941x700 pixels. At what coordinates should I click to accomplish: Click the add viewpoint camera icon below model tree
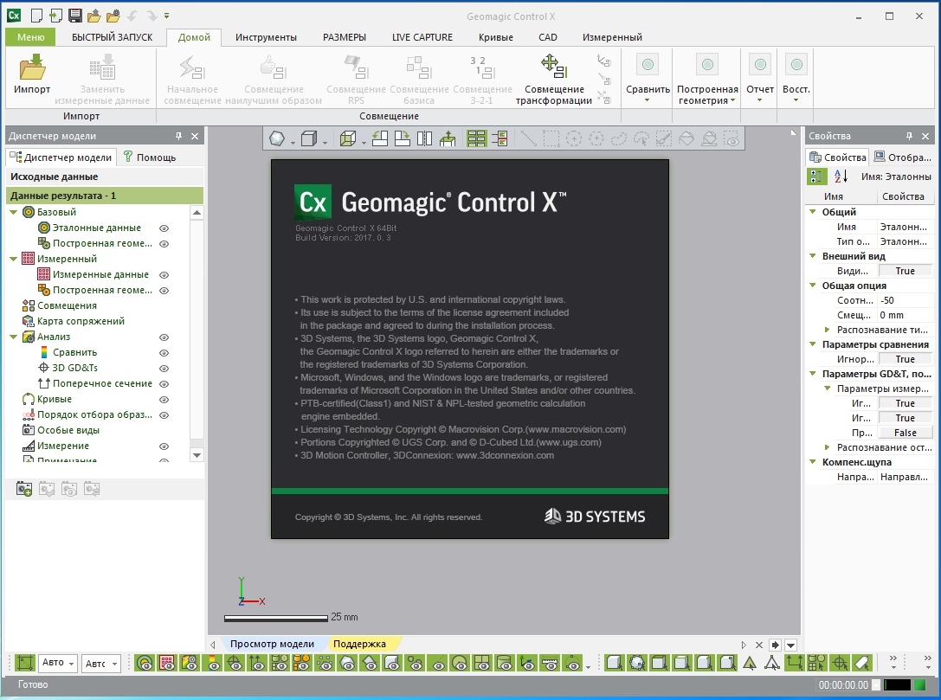[24, 489]
